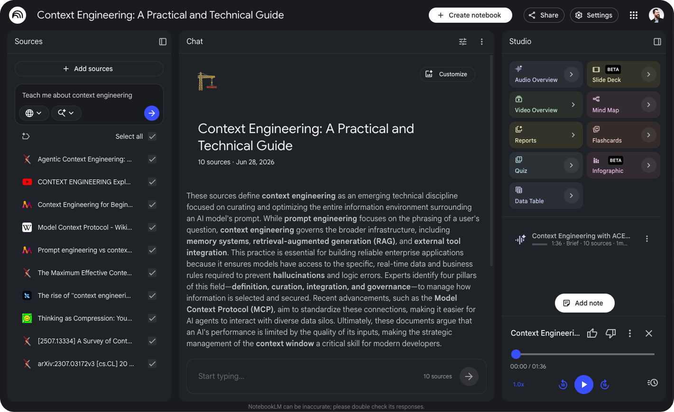Click the Chat vertical scrollbar
Image resolution: width=674 pixels, height=412 pixels.
491,160
